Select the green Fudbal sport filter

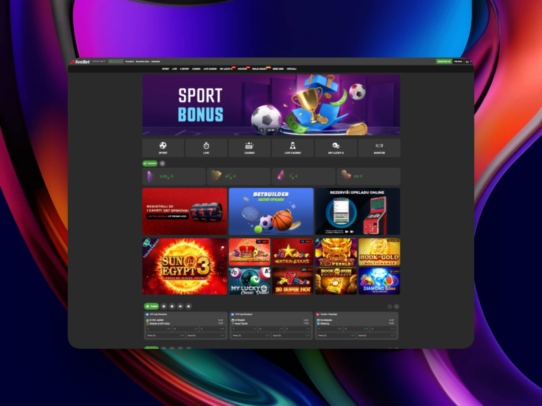(x=151, y=306)
